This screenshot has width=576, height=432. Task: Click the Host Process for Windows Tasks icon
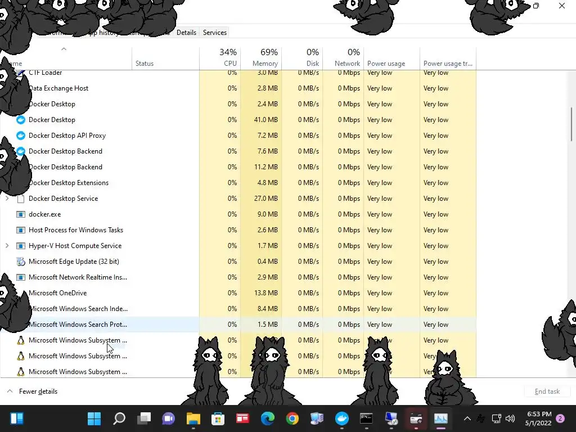click(21, 230)
